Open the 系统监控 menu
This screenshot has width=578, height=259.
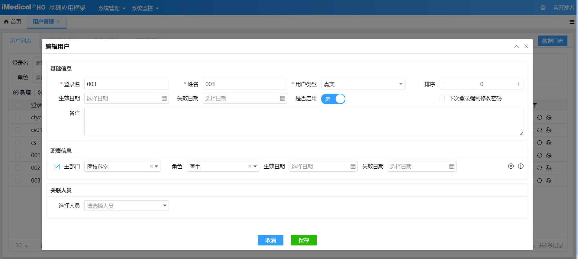(145, 8)
